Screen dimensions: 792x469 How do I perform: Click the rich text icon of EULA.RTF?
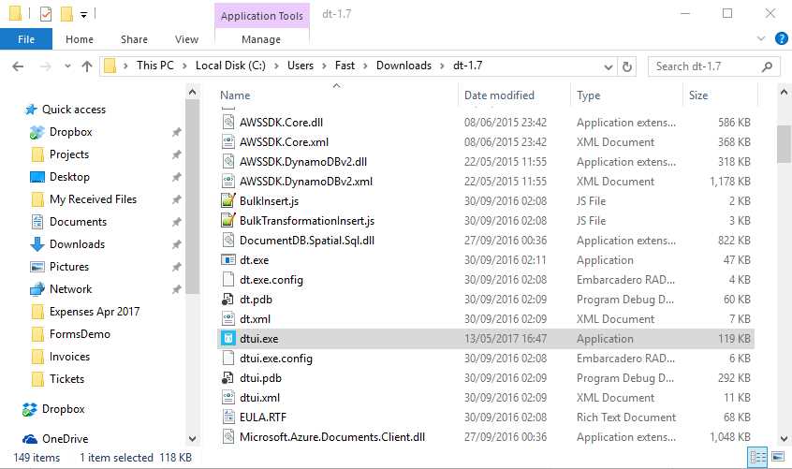click(x=228, y=417)
